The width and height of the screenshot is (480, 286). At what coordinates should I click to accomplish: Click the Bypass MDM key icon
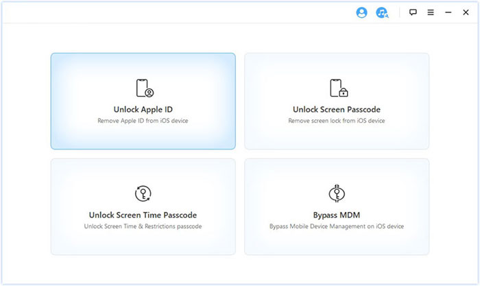click(x=337, y=193)
